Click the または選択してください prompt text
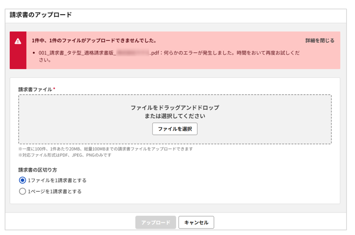 175,116
